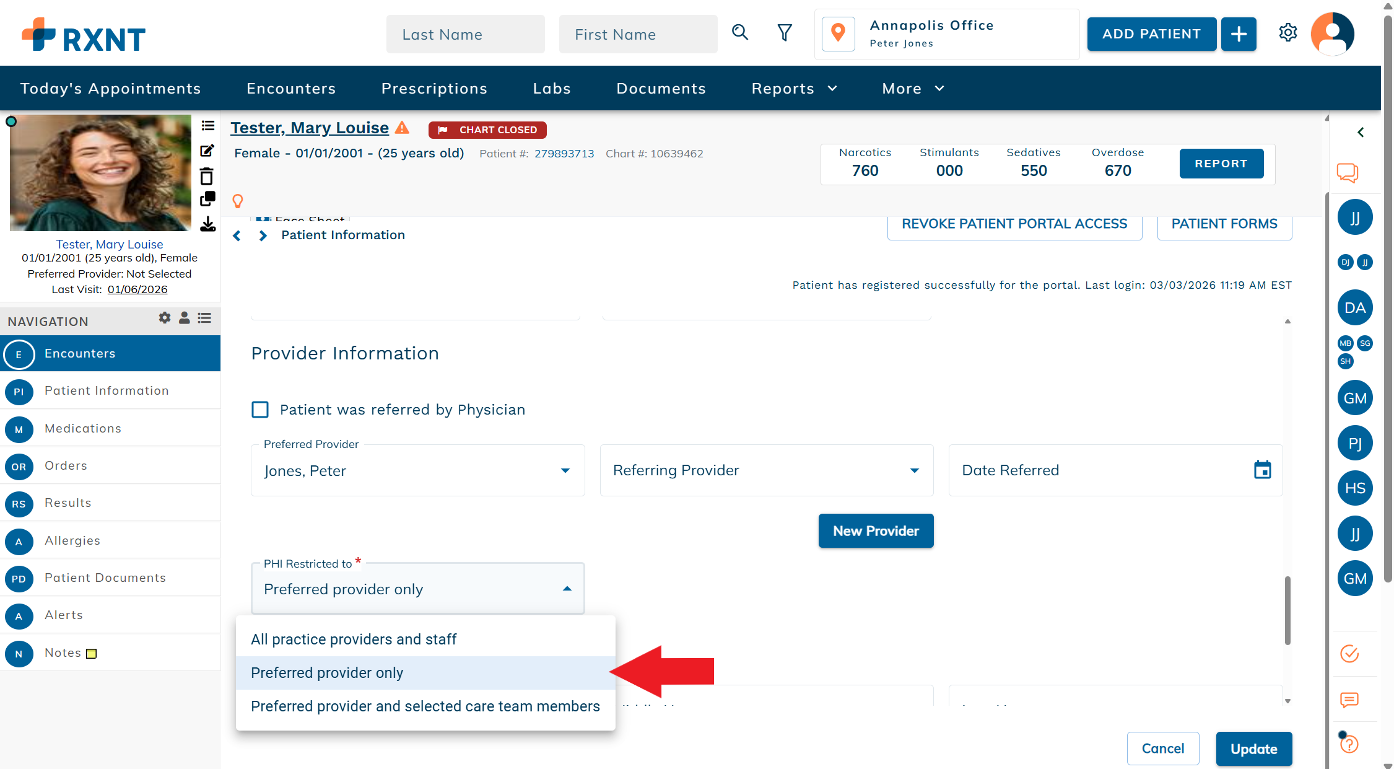Click the trash icon beside patient photo
The width and height of the screenshot is (1394, 769).
207,177
